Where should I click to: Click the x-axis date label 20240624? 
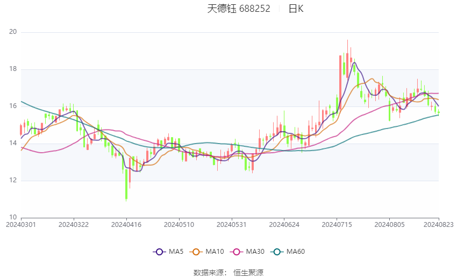coord(284,225)
